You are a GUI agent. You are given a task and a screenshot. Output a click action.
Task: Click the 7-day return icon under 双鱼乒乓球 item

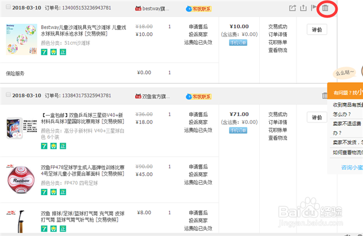pos(44,146)
